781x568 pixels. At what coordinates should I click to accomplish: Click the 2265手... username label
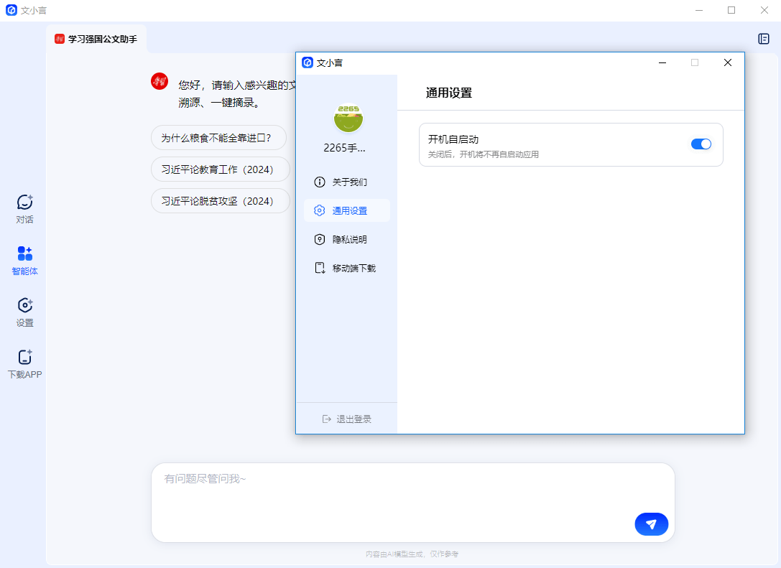pyautogui.click(x=348, y=147)
